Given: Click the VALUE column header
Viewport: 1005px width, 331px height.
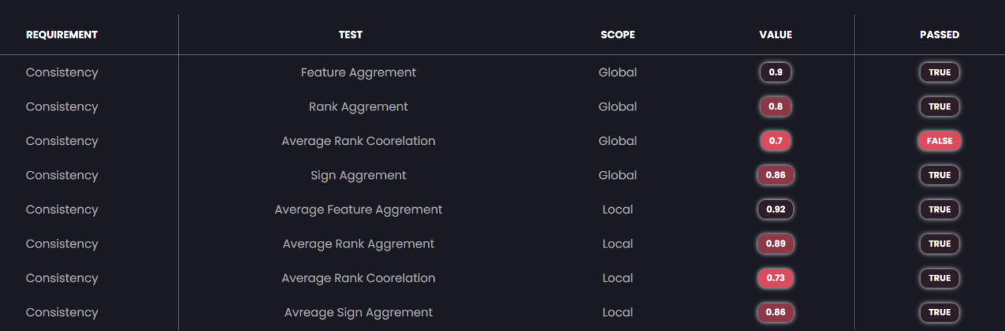Looking at the screenshot, I should coord(776,34).
